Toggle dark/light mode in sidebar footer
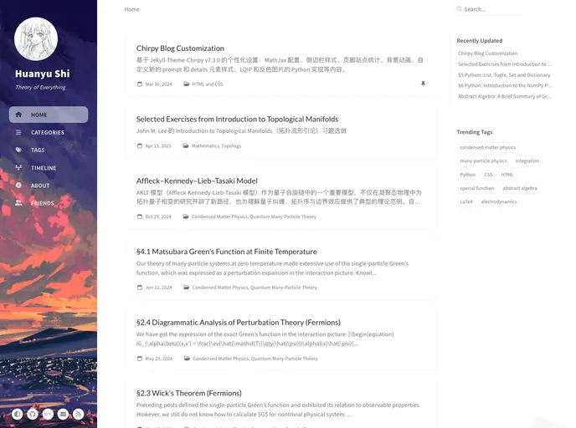Screen dimensions: 576x428 coord(17,415)
